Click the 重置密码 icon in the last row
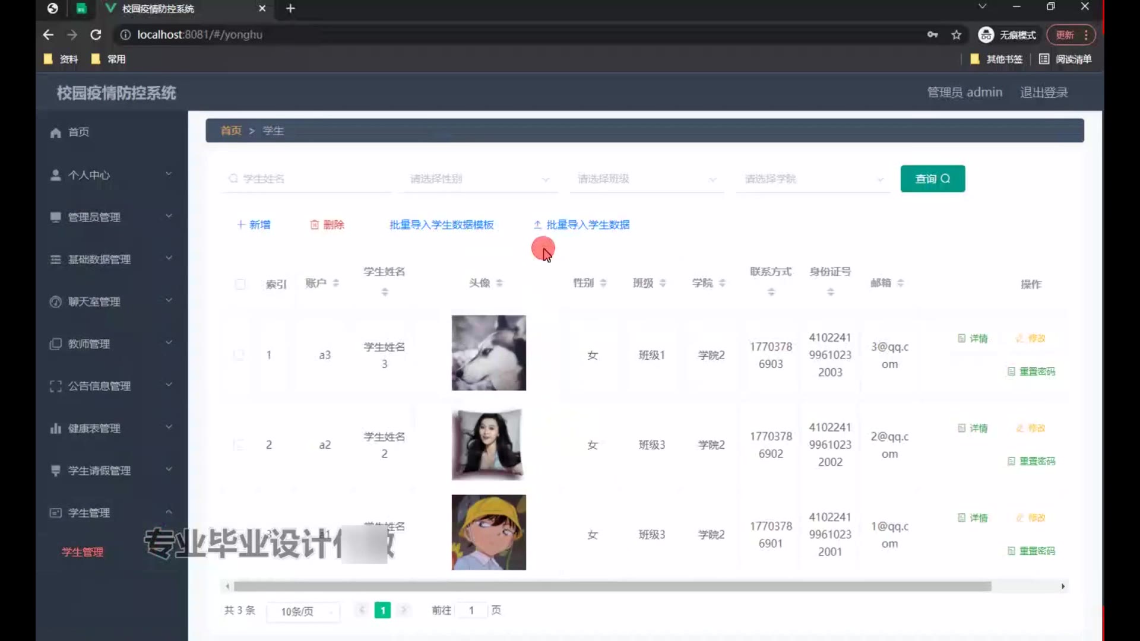The image size is (1140, 641). pos(1011,551)
